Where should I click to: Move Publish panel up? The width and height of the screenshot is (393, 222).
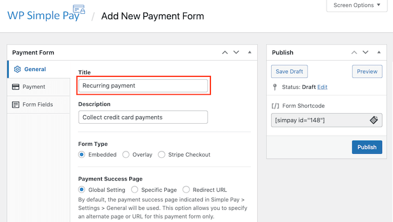click(354, 53)
